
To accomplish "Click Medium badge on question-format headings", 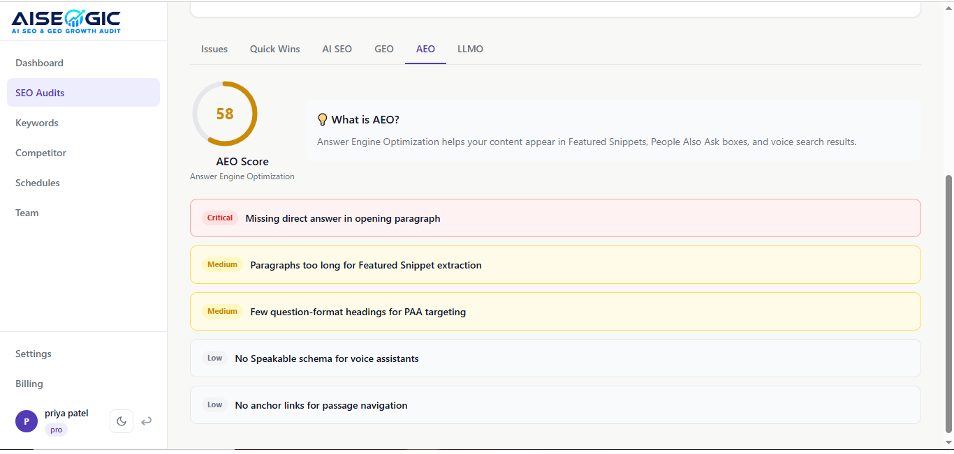I will coord(223,312).
